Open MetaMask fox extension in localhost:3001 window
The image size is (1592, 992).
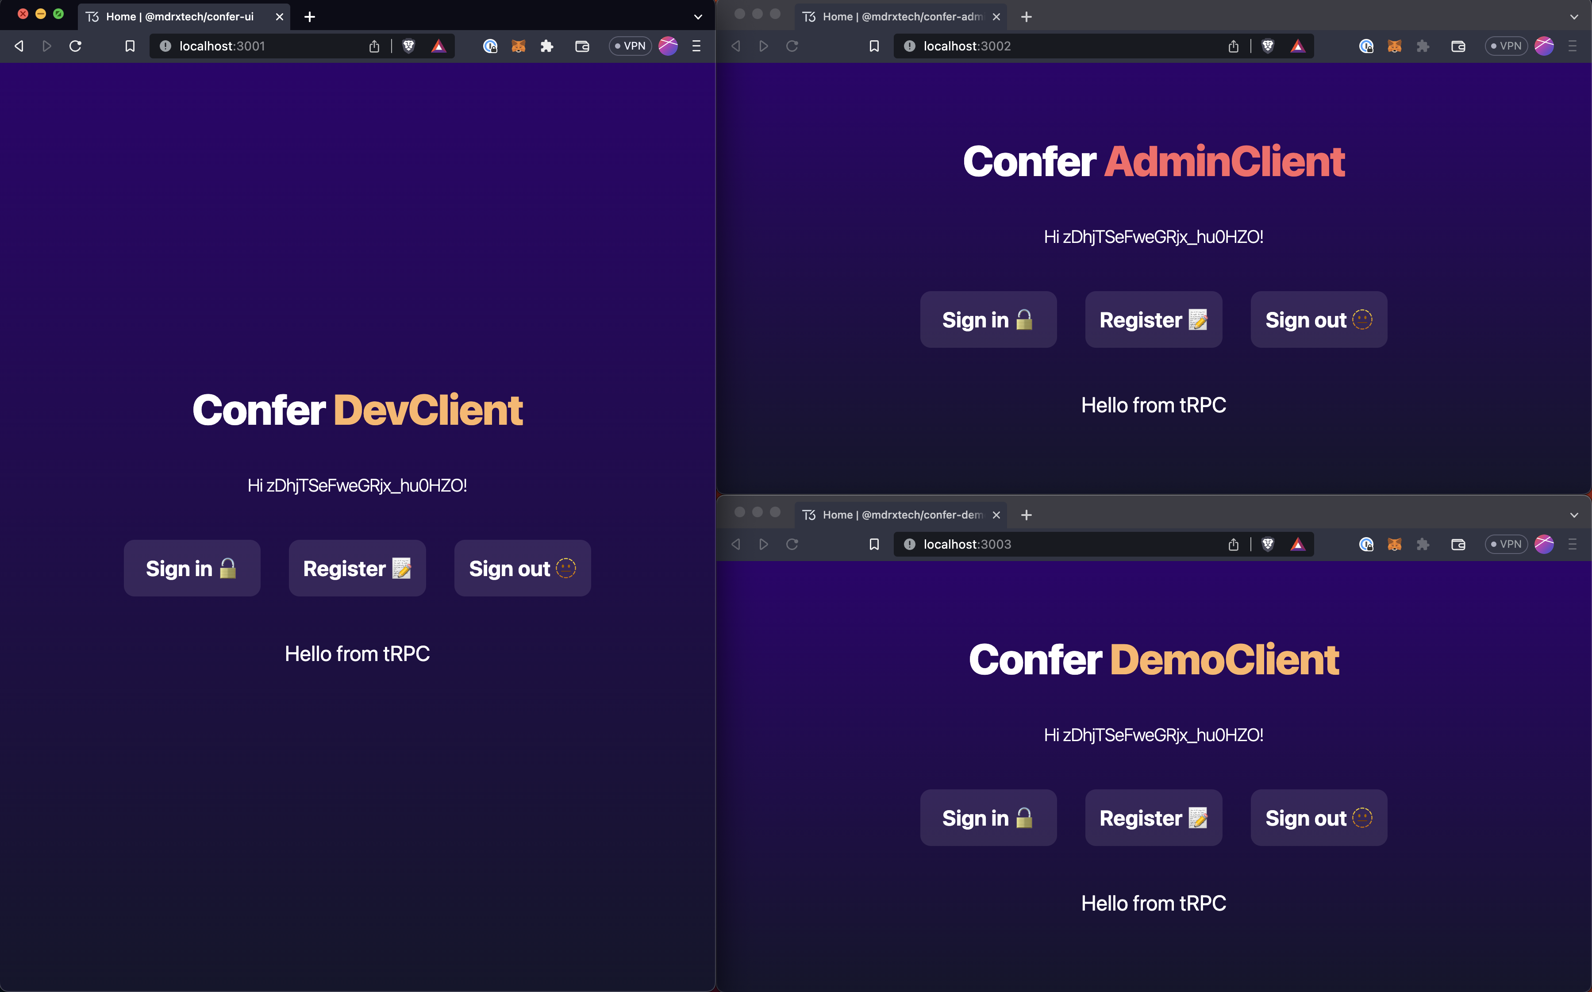(518, 46)
